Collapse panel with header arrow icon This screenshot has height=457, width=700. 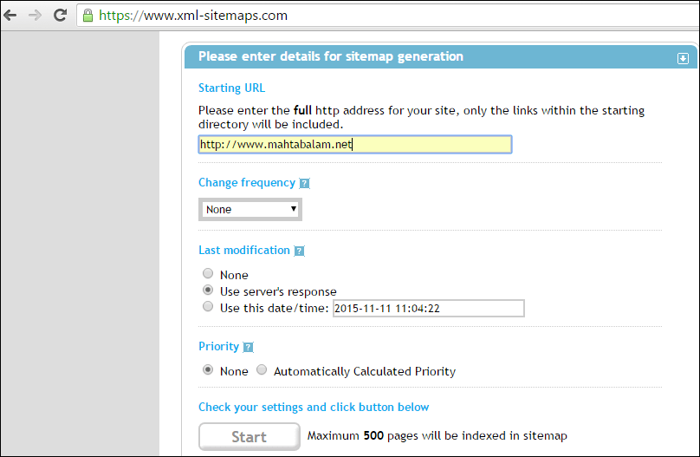683,58
